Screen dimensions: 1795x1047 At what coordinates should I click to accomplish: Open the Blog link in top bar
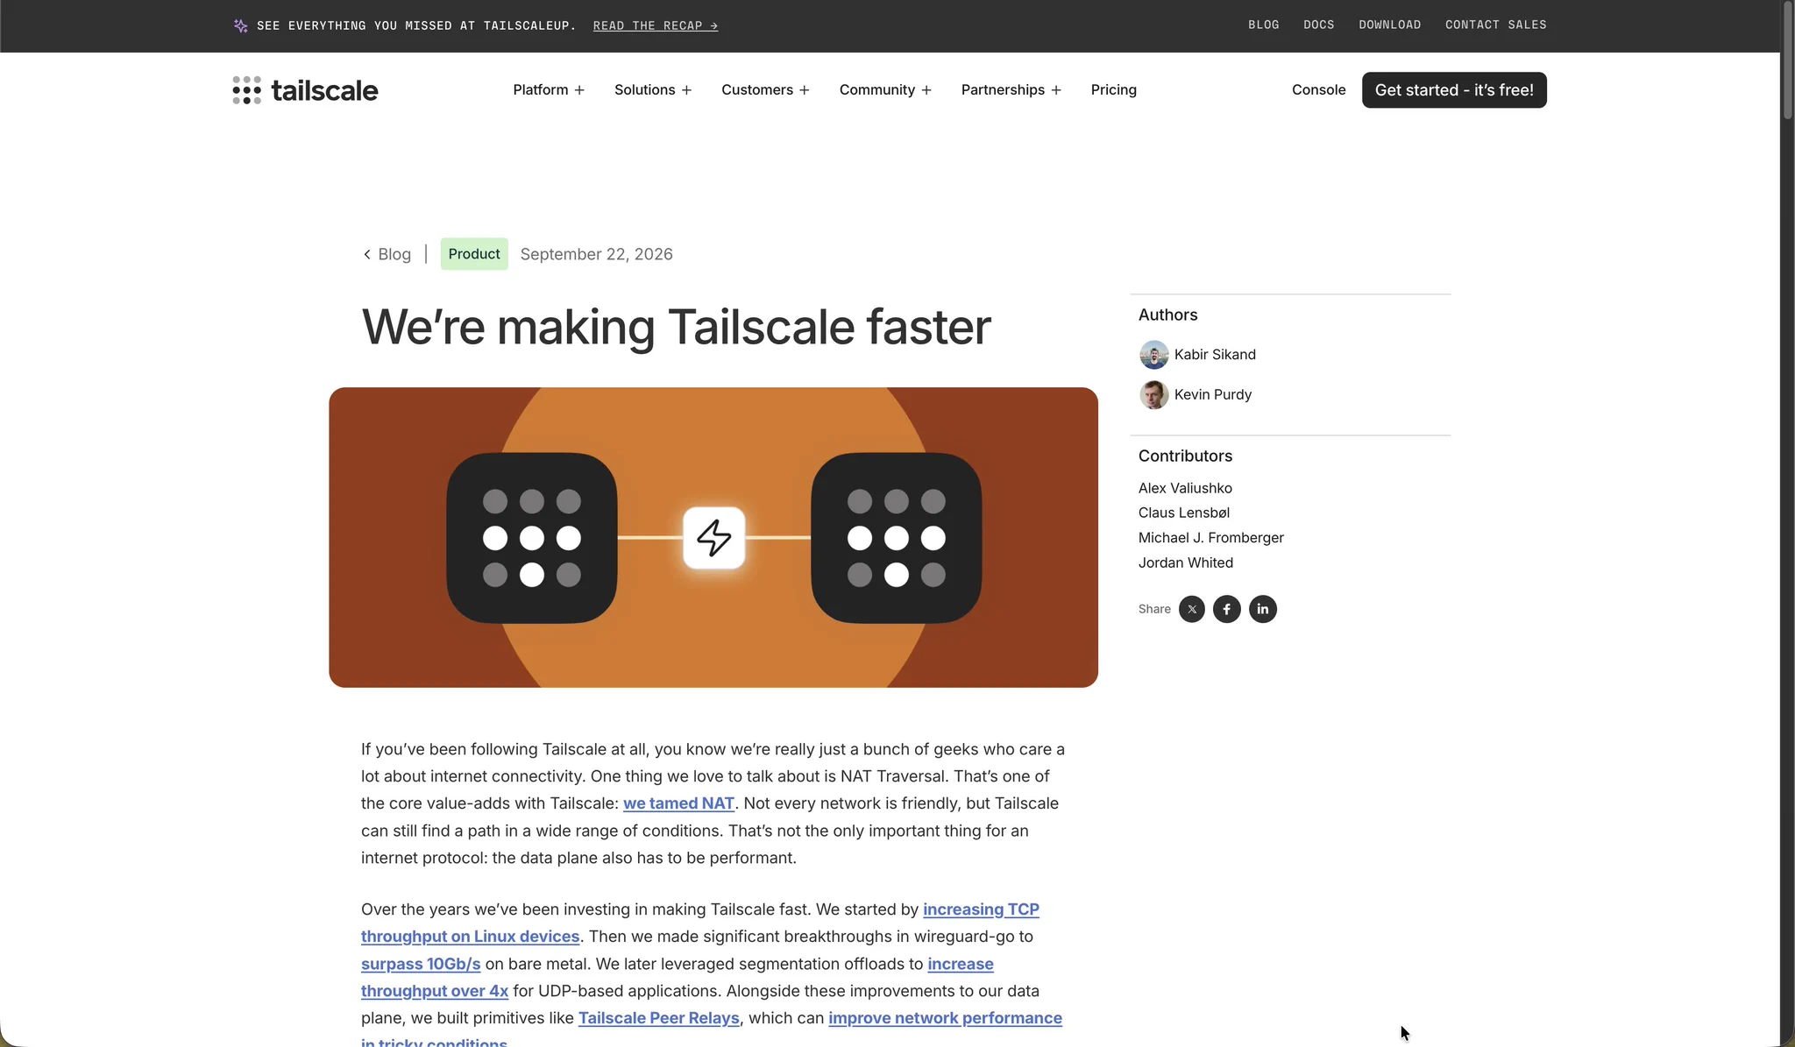click(x=1264, y=25)
